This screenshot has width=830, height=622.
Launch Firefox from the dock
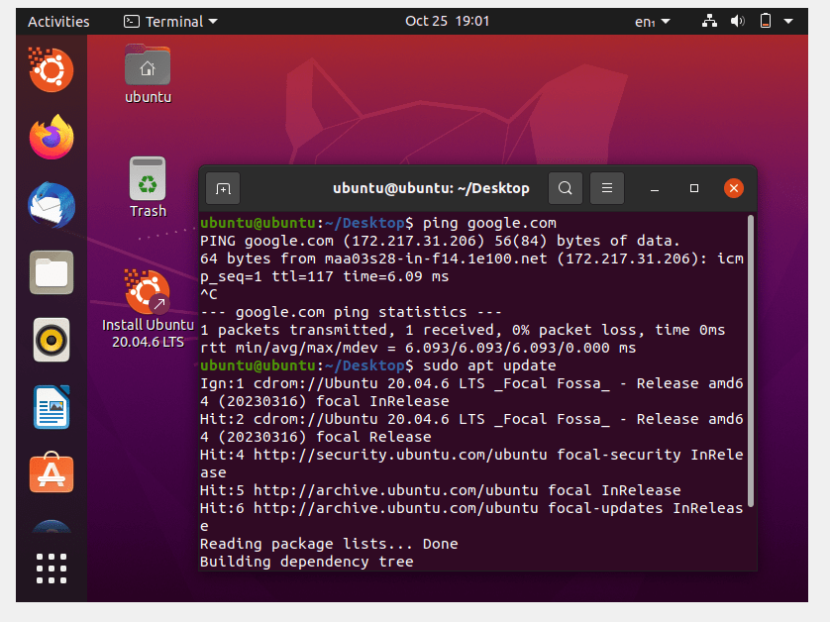52,138
